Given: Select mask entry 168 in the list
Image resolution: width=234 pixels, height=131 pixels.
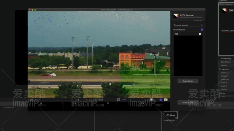Looking at the screenshot, I should click(188, 34).
